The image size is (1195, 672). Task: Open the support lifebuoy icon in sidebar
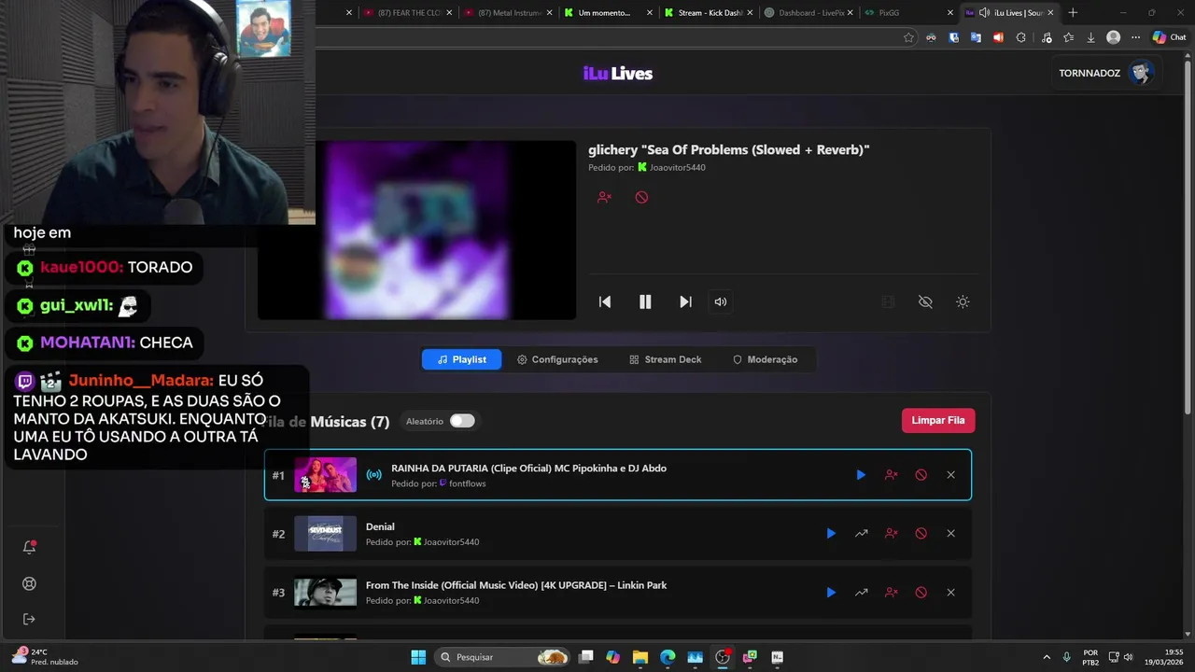point(29,583)
